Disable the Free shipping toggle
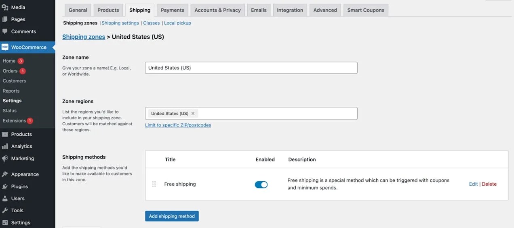The image size is (514, 228). tap(261, 184)
